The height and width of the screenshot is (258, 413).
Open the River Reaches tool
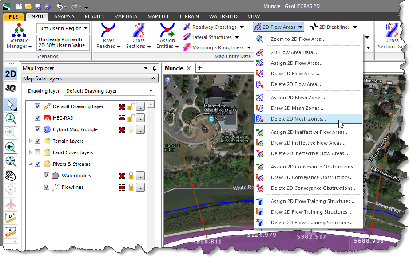[x=108, y=36]
